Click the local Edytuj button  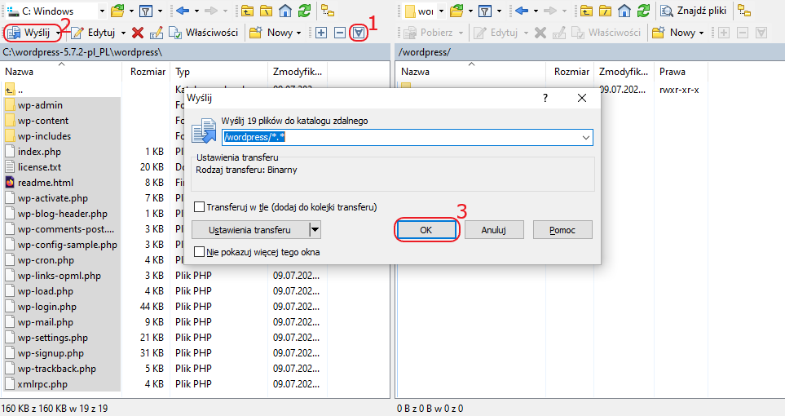(95, 33)
